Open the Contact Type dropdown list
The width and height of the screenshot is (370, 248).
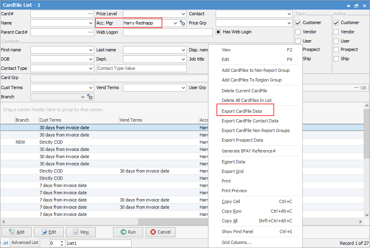91,69
